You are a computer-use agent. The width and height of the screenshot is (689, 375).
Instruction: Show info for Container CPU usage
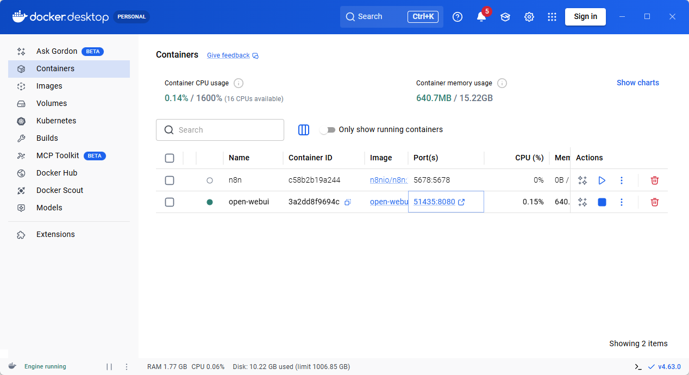(x=239, y=83)
